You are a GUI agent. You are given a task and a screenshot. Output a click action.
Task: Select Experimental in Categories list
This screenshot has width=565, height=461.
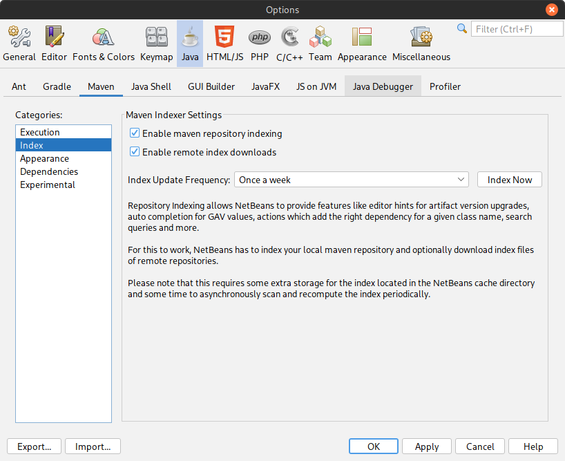64,185
